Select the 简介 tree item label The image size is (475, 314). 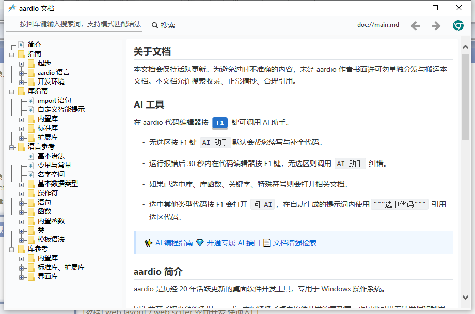35,45
